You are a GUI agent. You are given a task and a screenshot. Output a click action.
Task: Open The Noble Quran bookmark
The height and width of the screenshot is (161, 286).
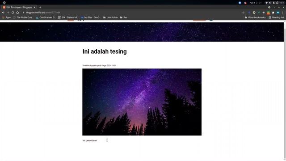[x=23, y=17]
